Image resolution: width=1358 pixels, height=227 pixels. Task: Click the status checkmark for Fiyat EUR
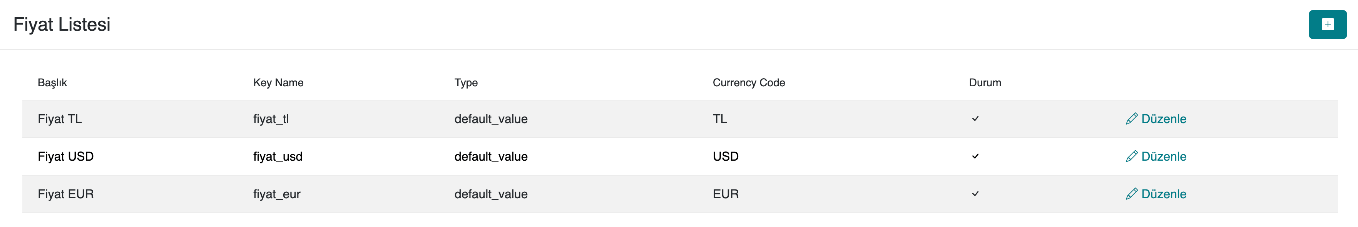(975, 194)
